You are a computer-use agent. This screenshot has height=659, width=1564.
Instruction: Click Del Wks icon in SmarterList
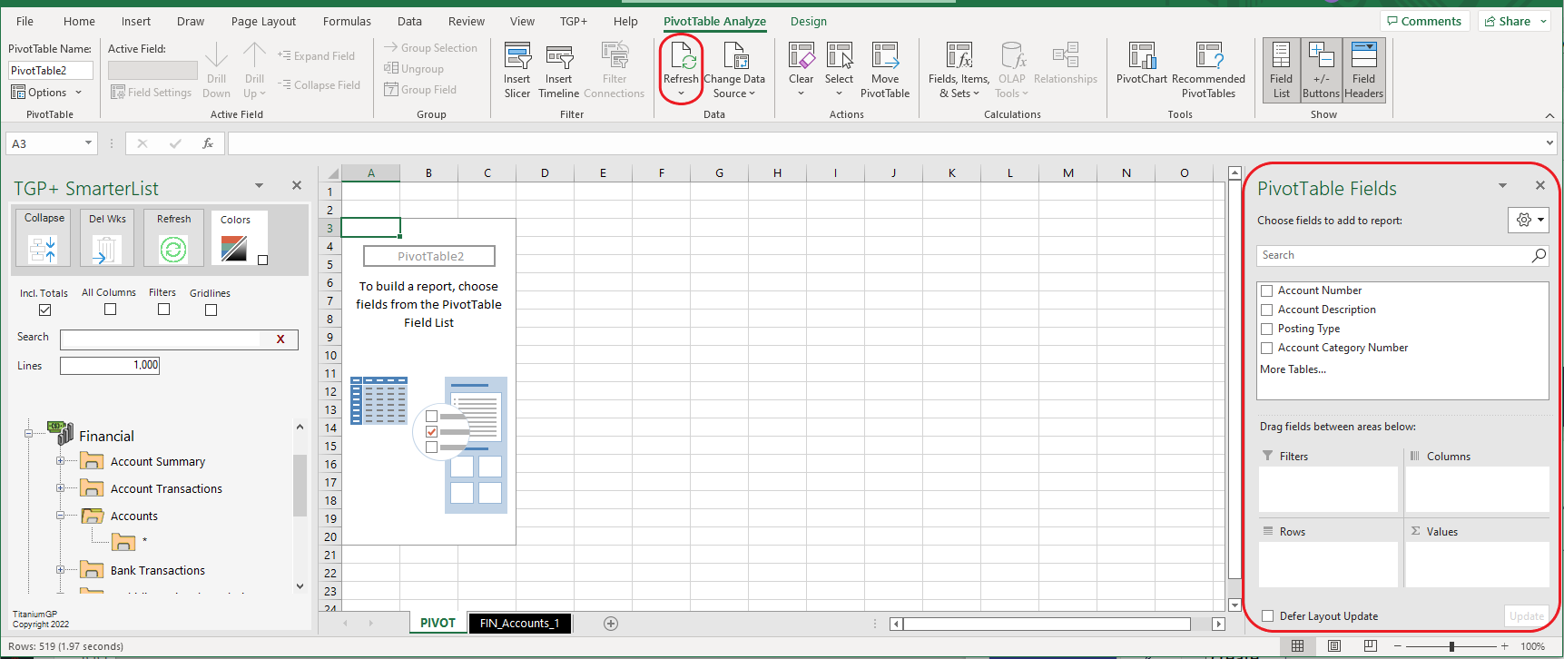(106, 249)
